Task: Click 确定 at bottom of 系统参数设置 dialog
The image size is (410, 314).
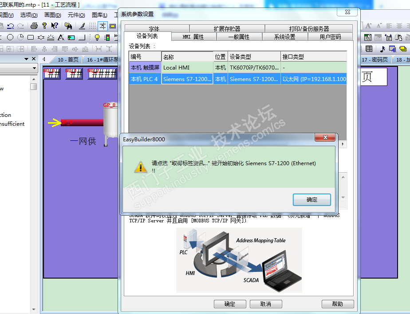Action: 230,304
